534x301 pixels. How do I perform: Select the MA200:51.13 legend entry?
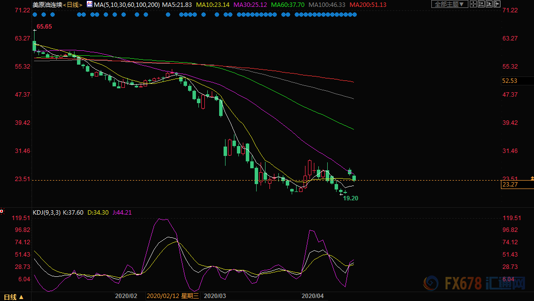(x=368, y=4)
